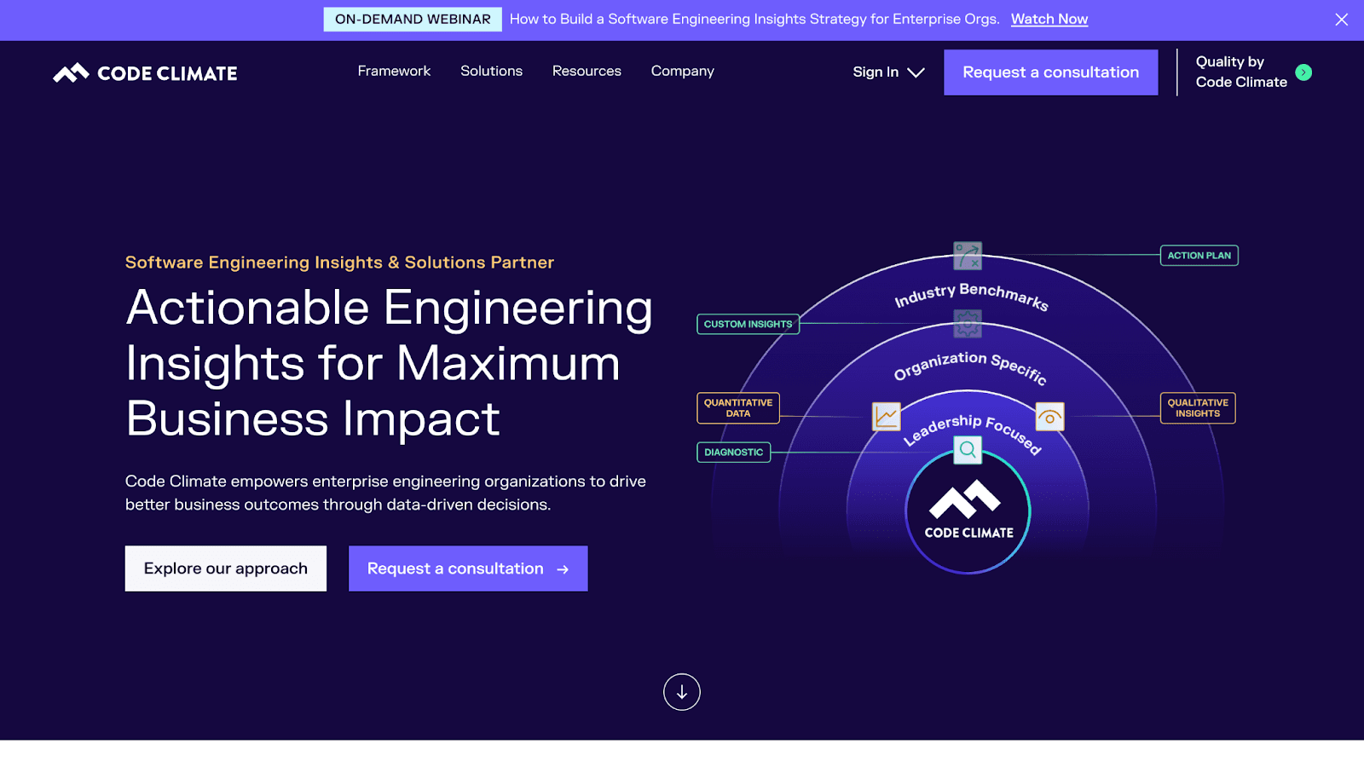1364x773 pixels.
Task: Click the ON-DEMAND WEBINAR badge
Action: pyautogui.click(x=413, y=20)
